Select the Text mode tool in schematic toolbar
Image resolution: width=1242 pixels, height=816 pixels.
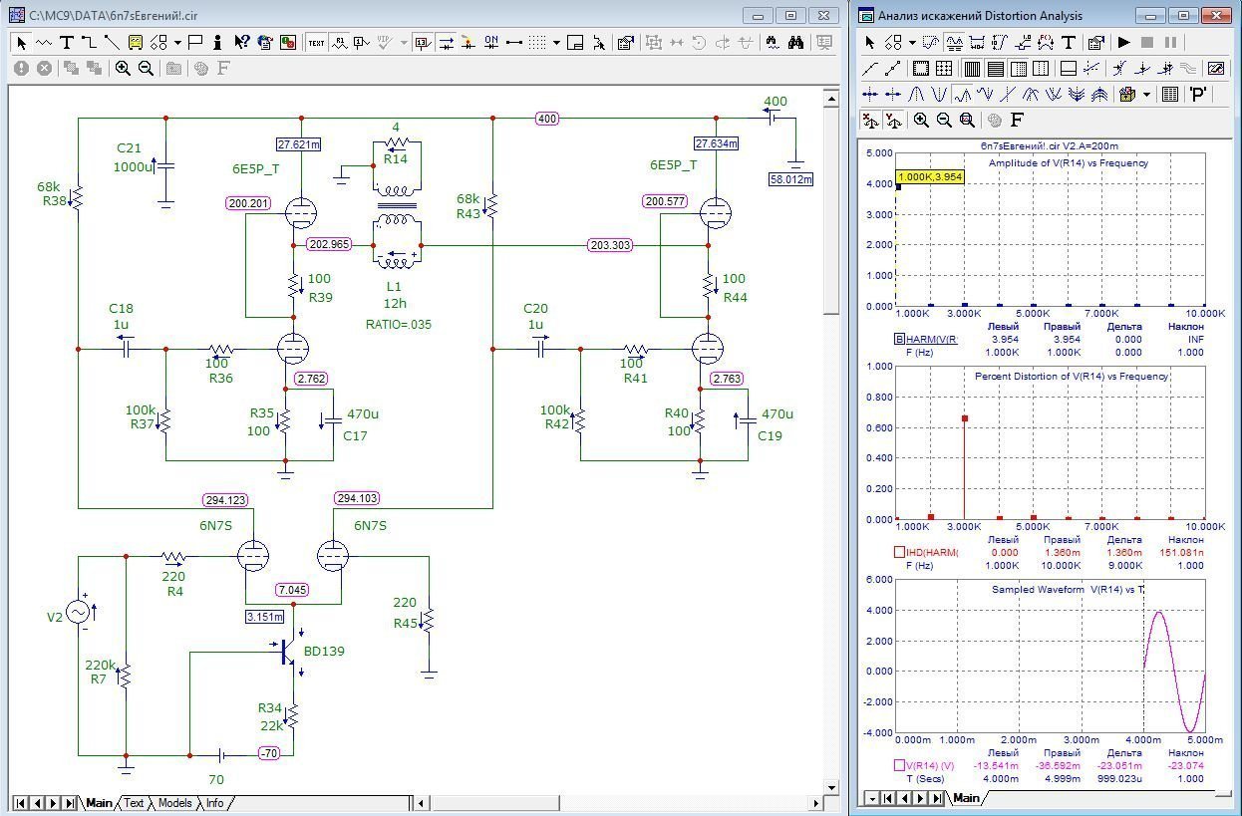pos(66,43)
